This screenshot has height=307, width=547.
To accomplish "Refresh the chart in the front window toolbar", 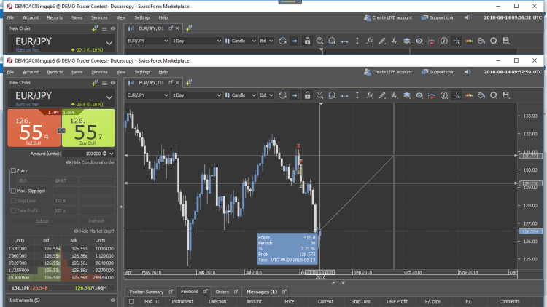I will [x=282, y=95].
